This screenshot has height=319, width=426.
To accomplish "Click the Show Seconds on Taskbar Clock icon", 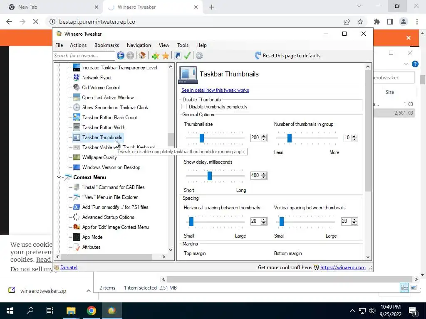I will point(77,108).
